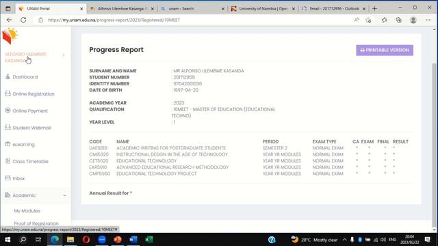Click the Alfonso Ulembwe Kasanga profile name
This screenshot has height=246, width=438.
pyautogui.click(x=26, y=57)
